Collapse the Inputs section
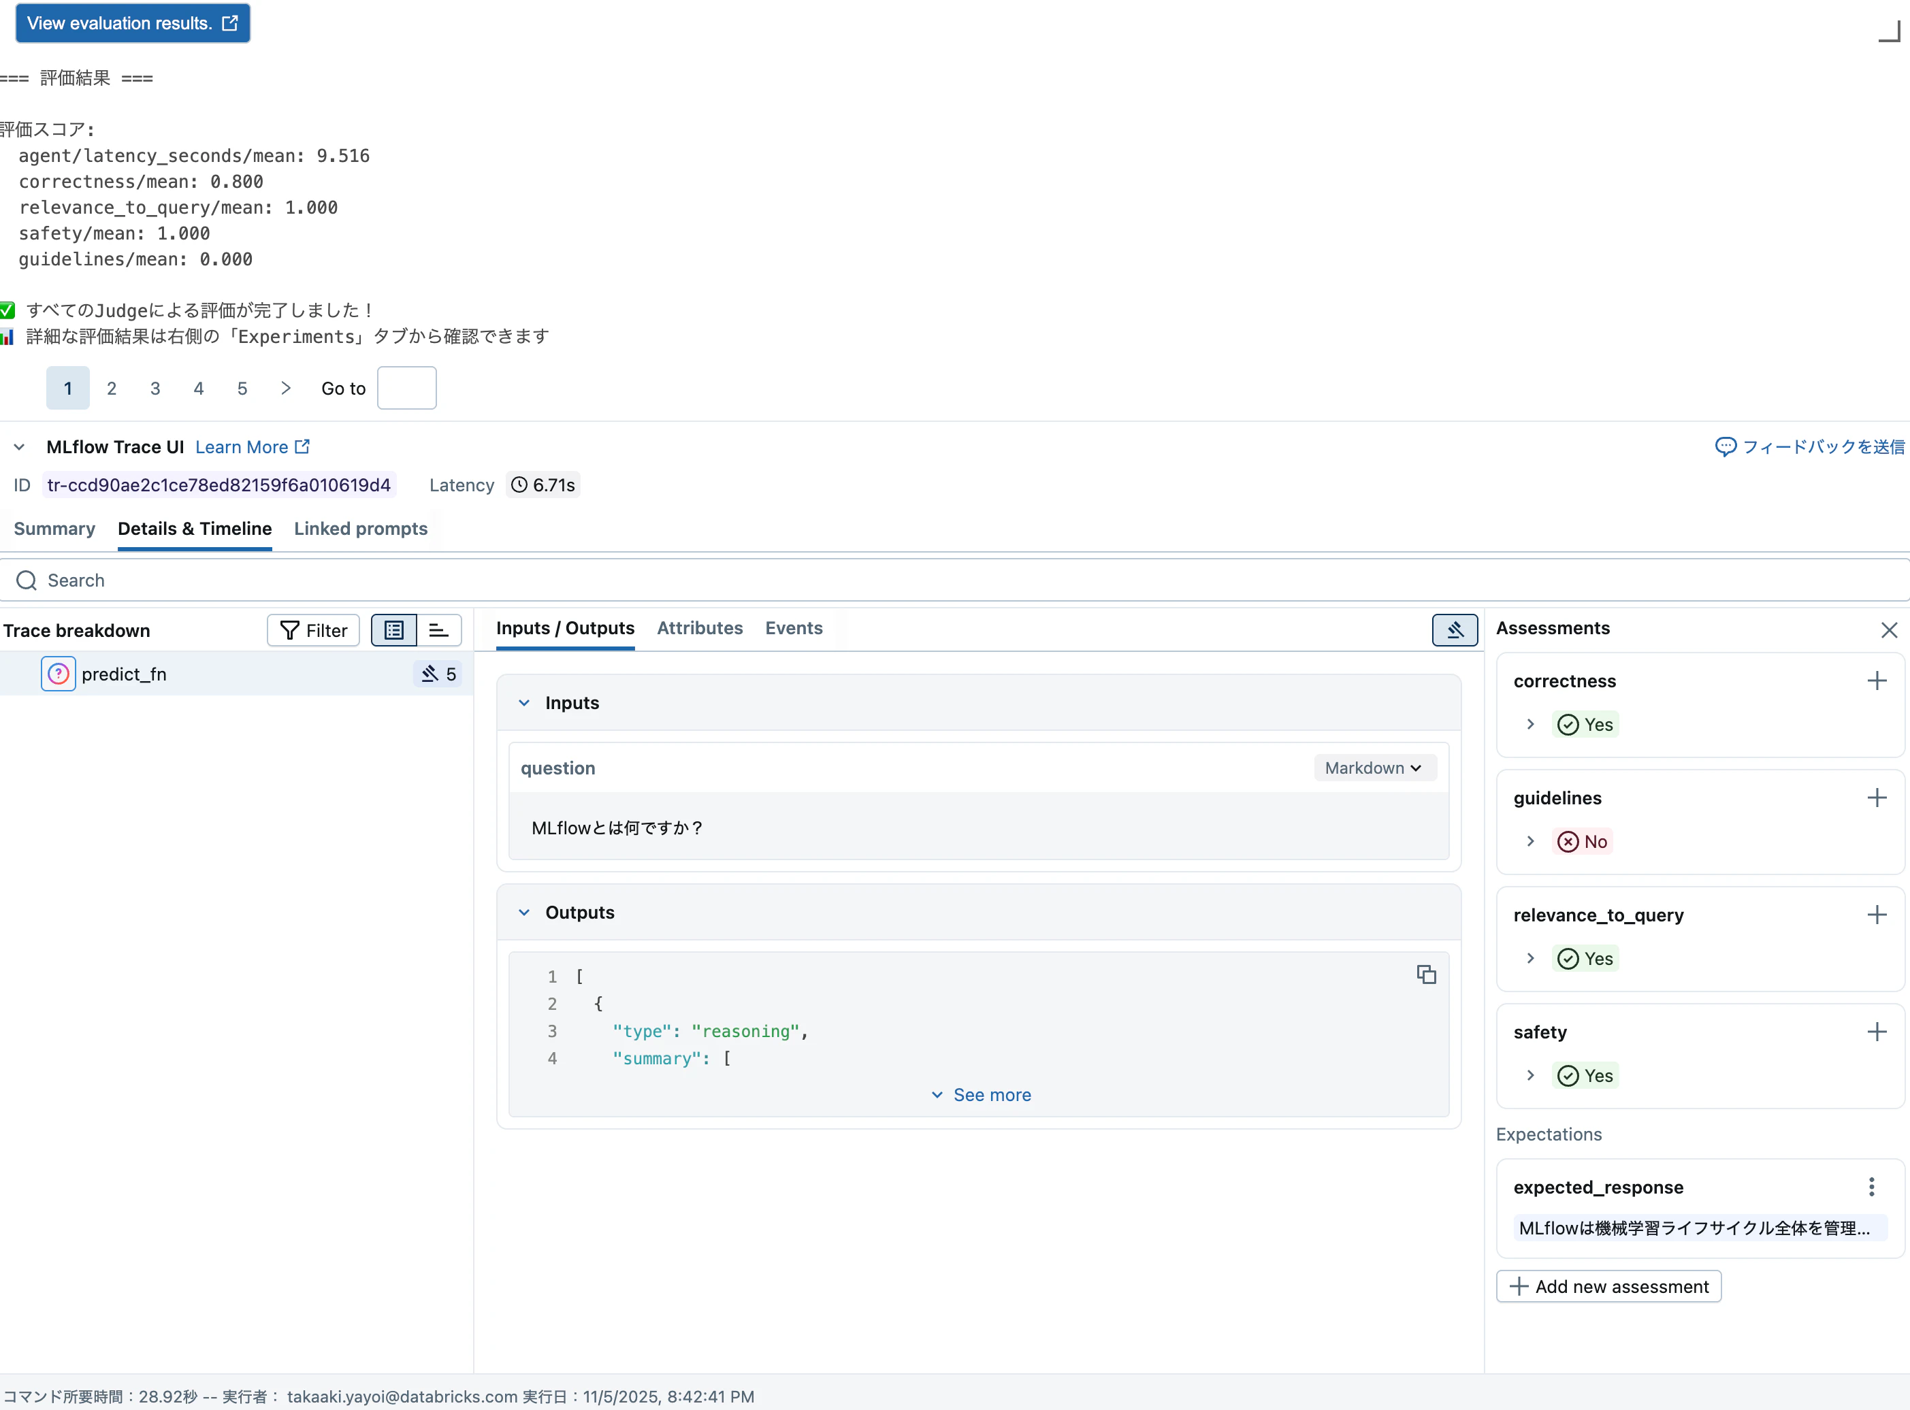The height and width of the screenshot is (1410, 1910). click(x=524, y=703)
